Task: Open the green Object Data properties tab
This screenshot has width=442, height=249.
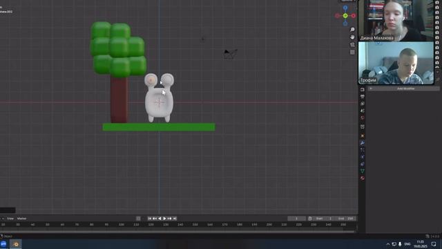Action: [362, 171]
